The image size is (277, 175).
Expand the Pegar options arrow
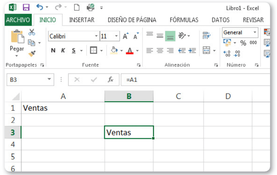[17, 56]
